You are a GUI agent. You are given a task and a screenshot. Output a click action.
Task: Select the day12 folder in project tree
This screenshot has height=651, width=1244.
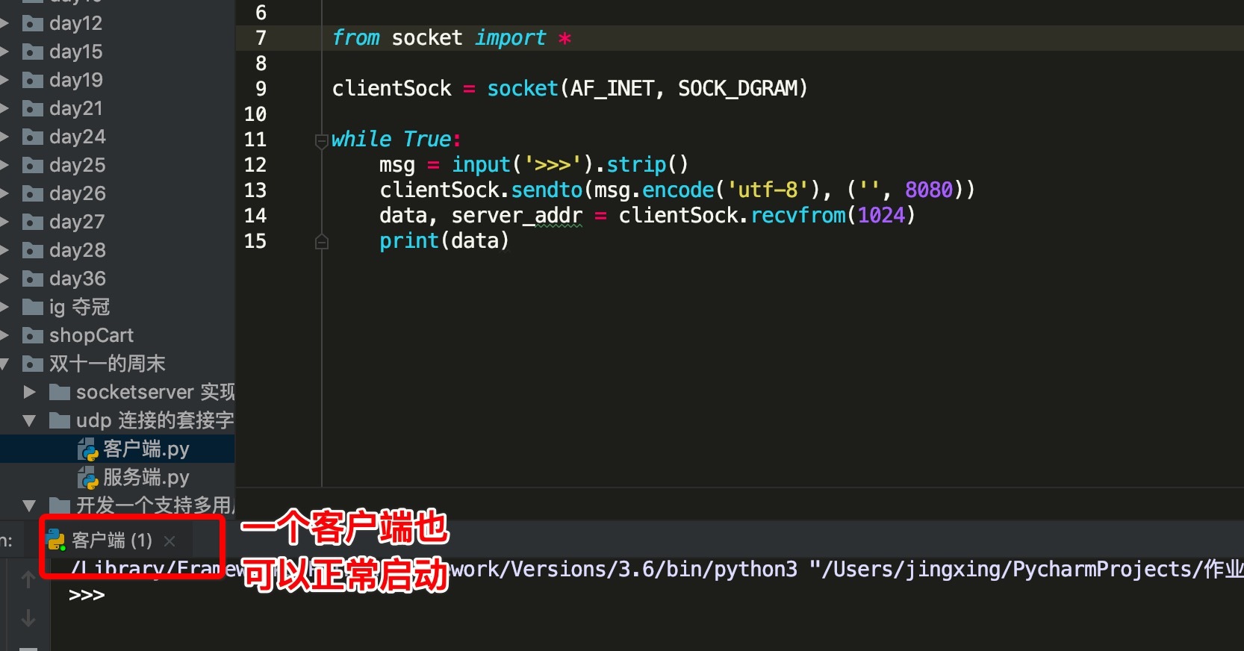pyautogui.click(x=75, y=23)
